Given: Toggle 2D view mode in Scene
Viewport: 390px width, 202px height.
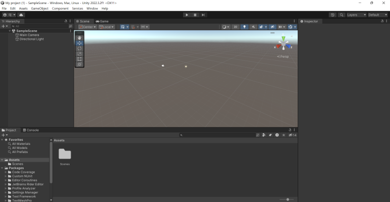Looking at the screenshot, I should tap(235, 27).
